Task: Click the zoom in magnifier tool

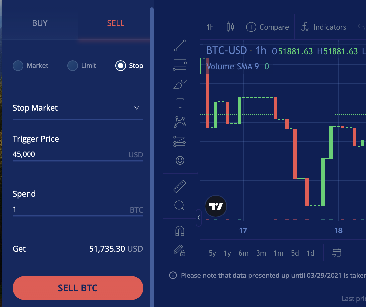Action: 180,205
